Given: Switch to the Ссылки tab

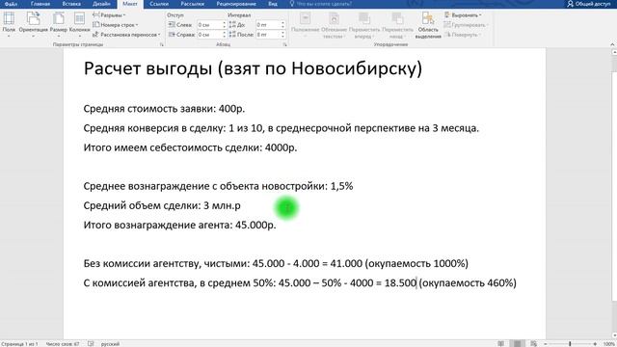Looking at the screenshot, I should click(x=159, y=4).
